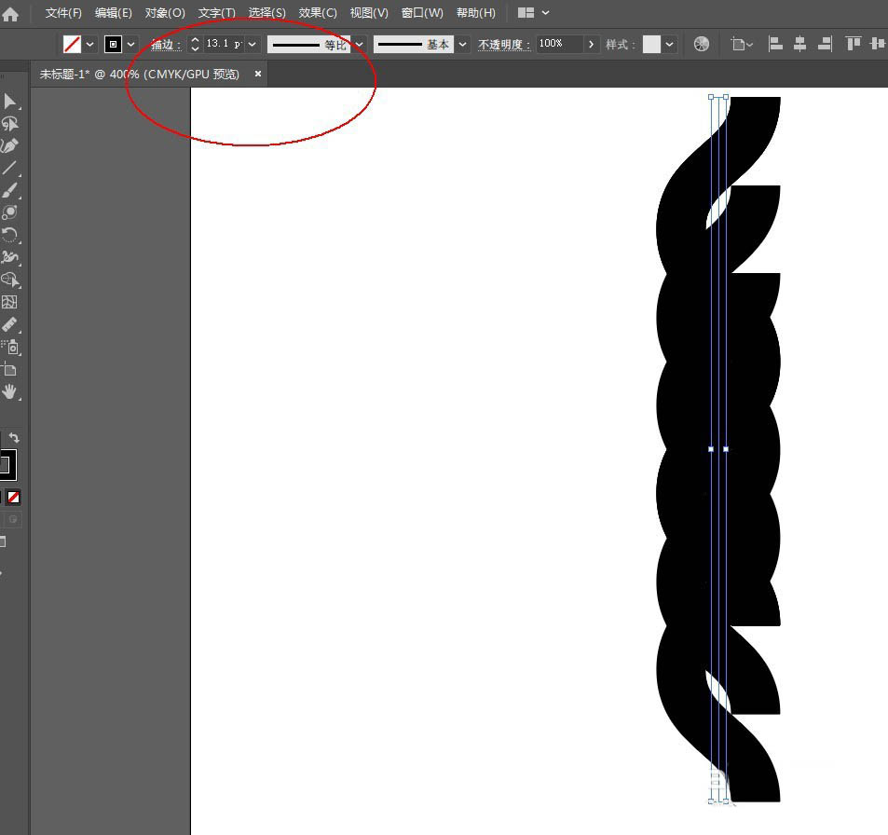Select the Line Segment tool
Screen dimensions: 888x835
9,168
